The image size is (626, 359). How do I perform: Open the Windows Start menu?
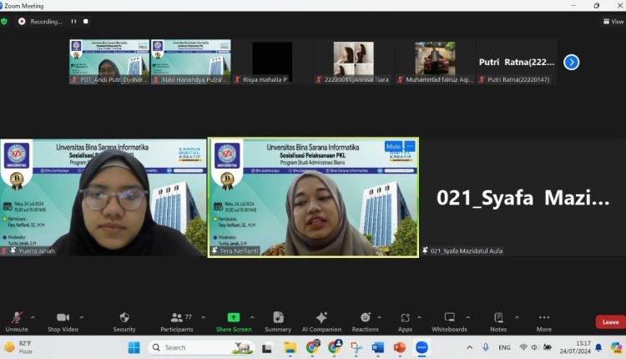pos(134,347)
